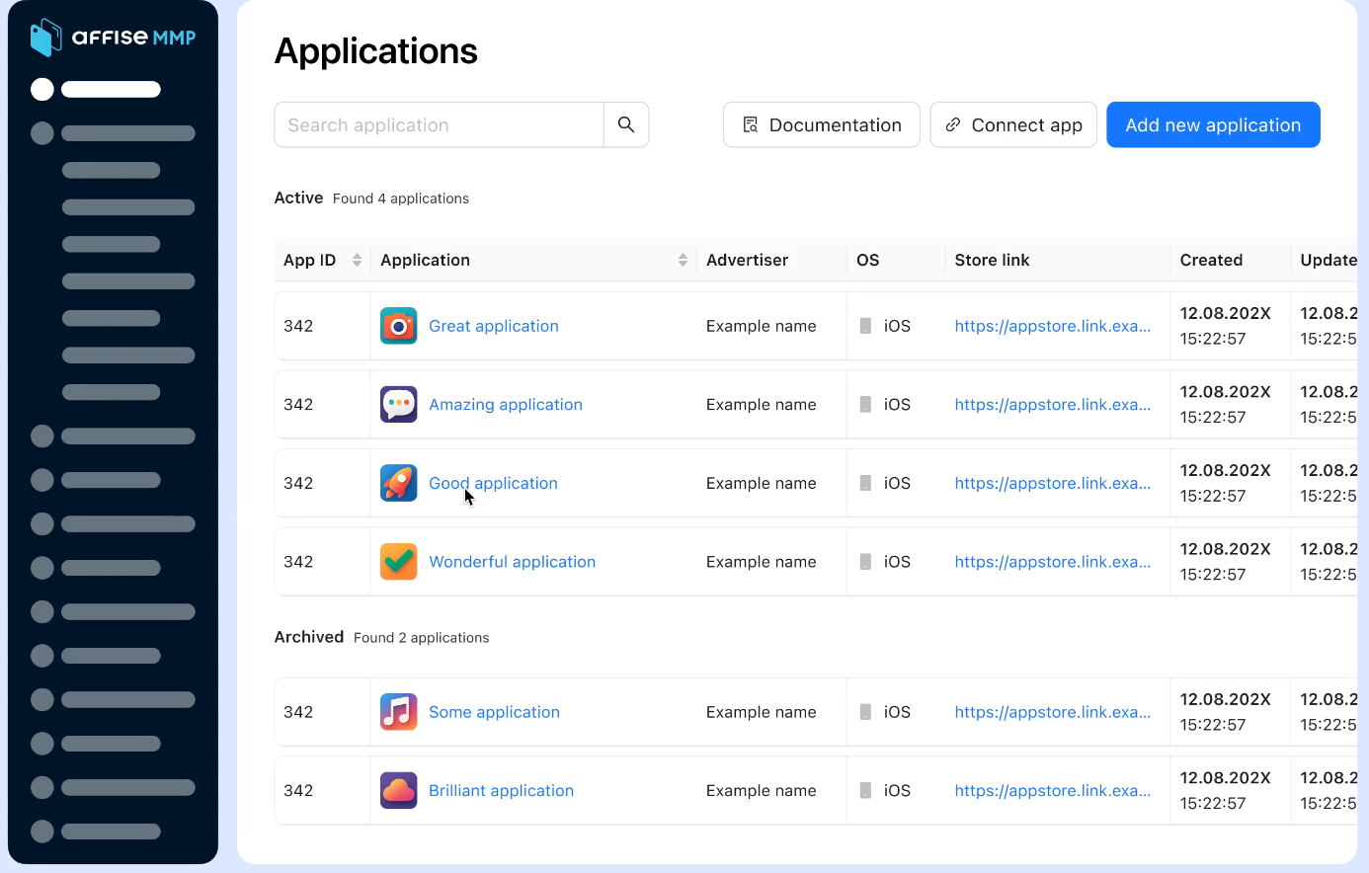The image size is (1369, 873).
Task: Click iOS device icon in Good application row
Action: (x=865, y=483)
